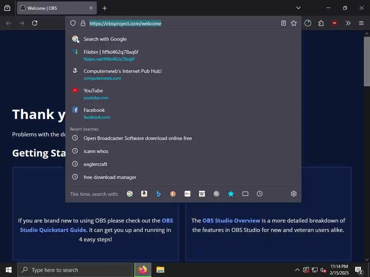Reload the current page
370x277 pixels.
coord(35,23)
